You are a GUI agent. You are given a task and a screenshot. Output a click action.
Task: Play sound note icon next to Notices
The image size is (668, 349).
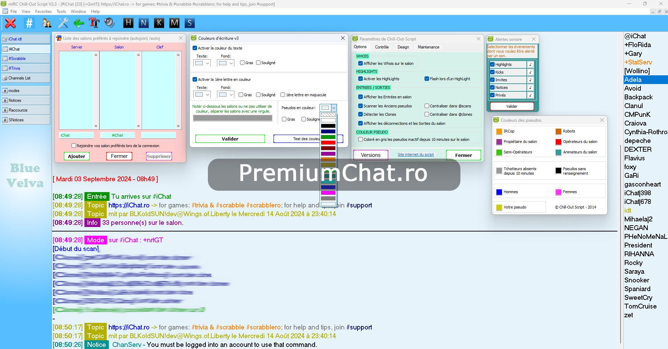(530, 88)
